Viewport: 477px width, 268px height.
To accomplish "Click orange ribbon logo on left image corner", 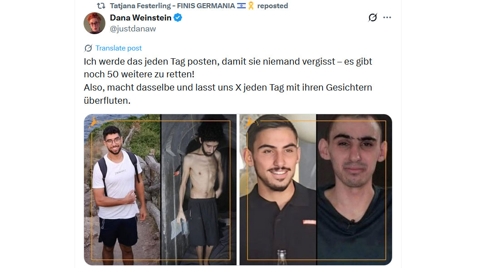I will (93, 122).
